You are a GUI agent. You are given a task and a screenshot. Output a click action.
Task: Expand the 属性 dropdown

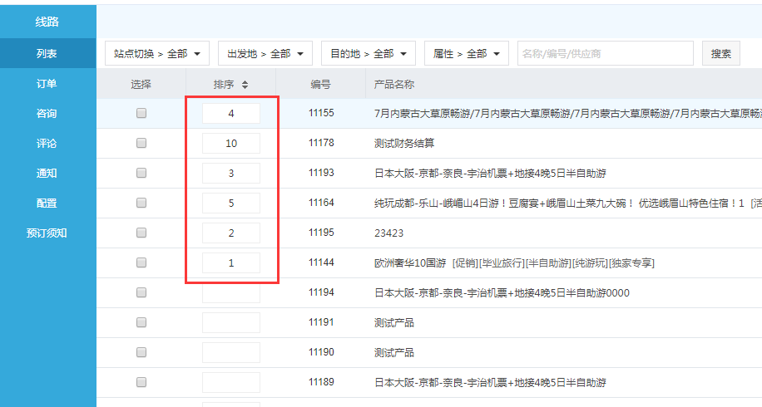(466, 53)
